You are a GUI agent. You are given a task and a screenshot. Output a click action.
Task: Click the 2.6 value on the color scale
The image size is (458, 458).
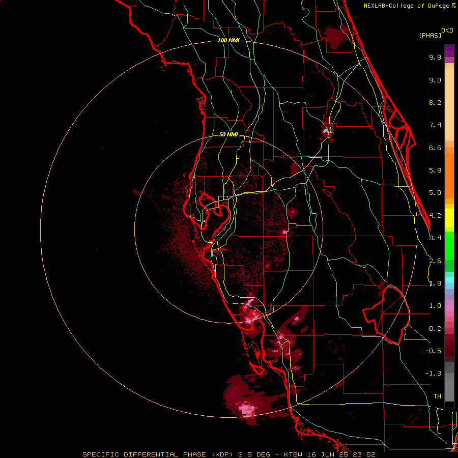coord(435,261)
